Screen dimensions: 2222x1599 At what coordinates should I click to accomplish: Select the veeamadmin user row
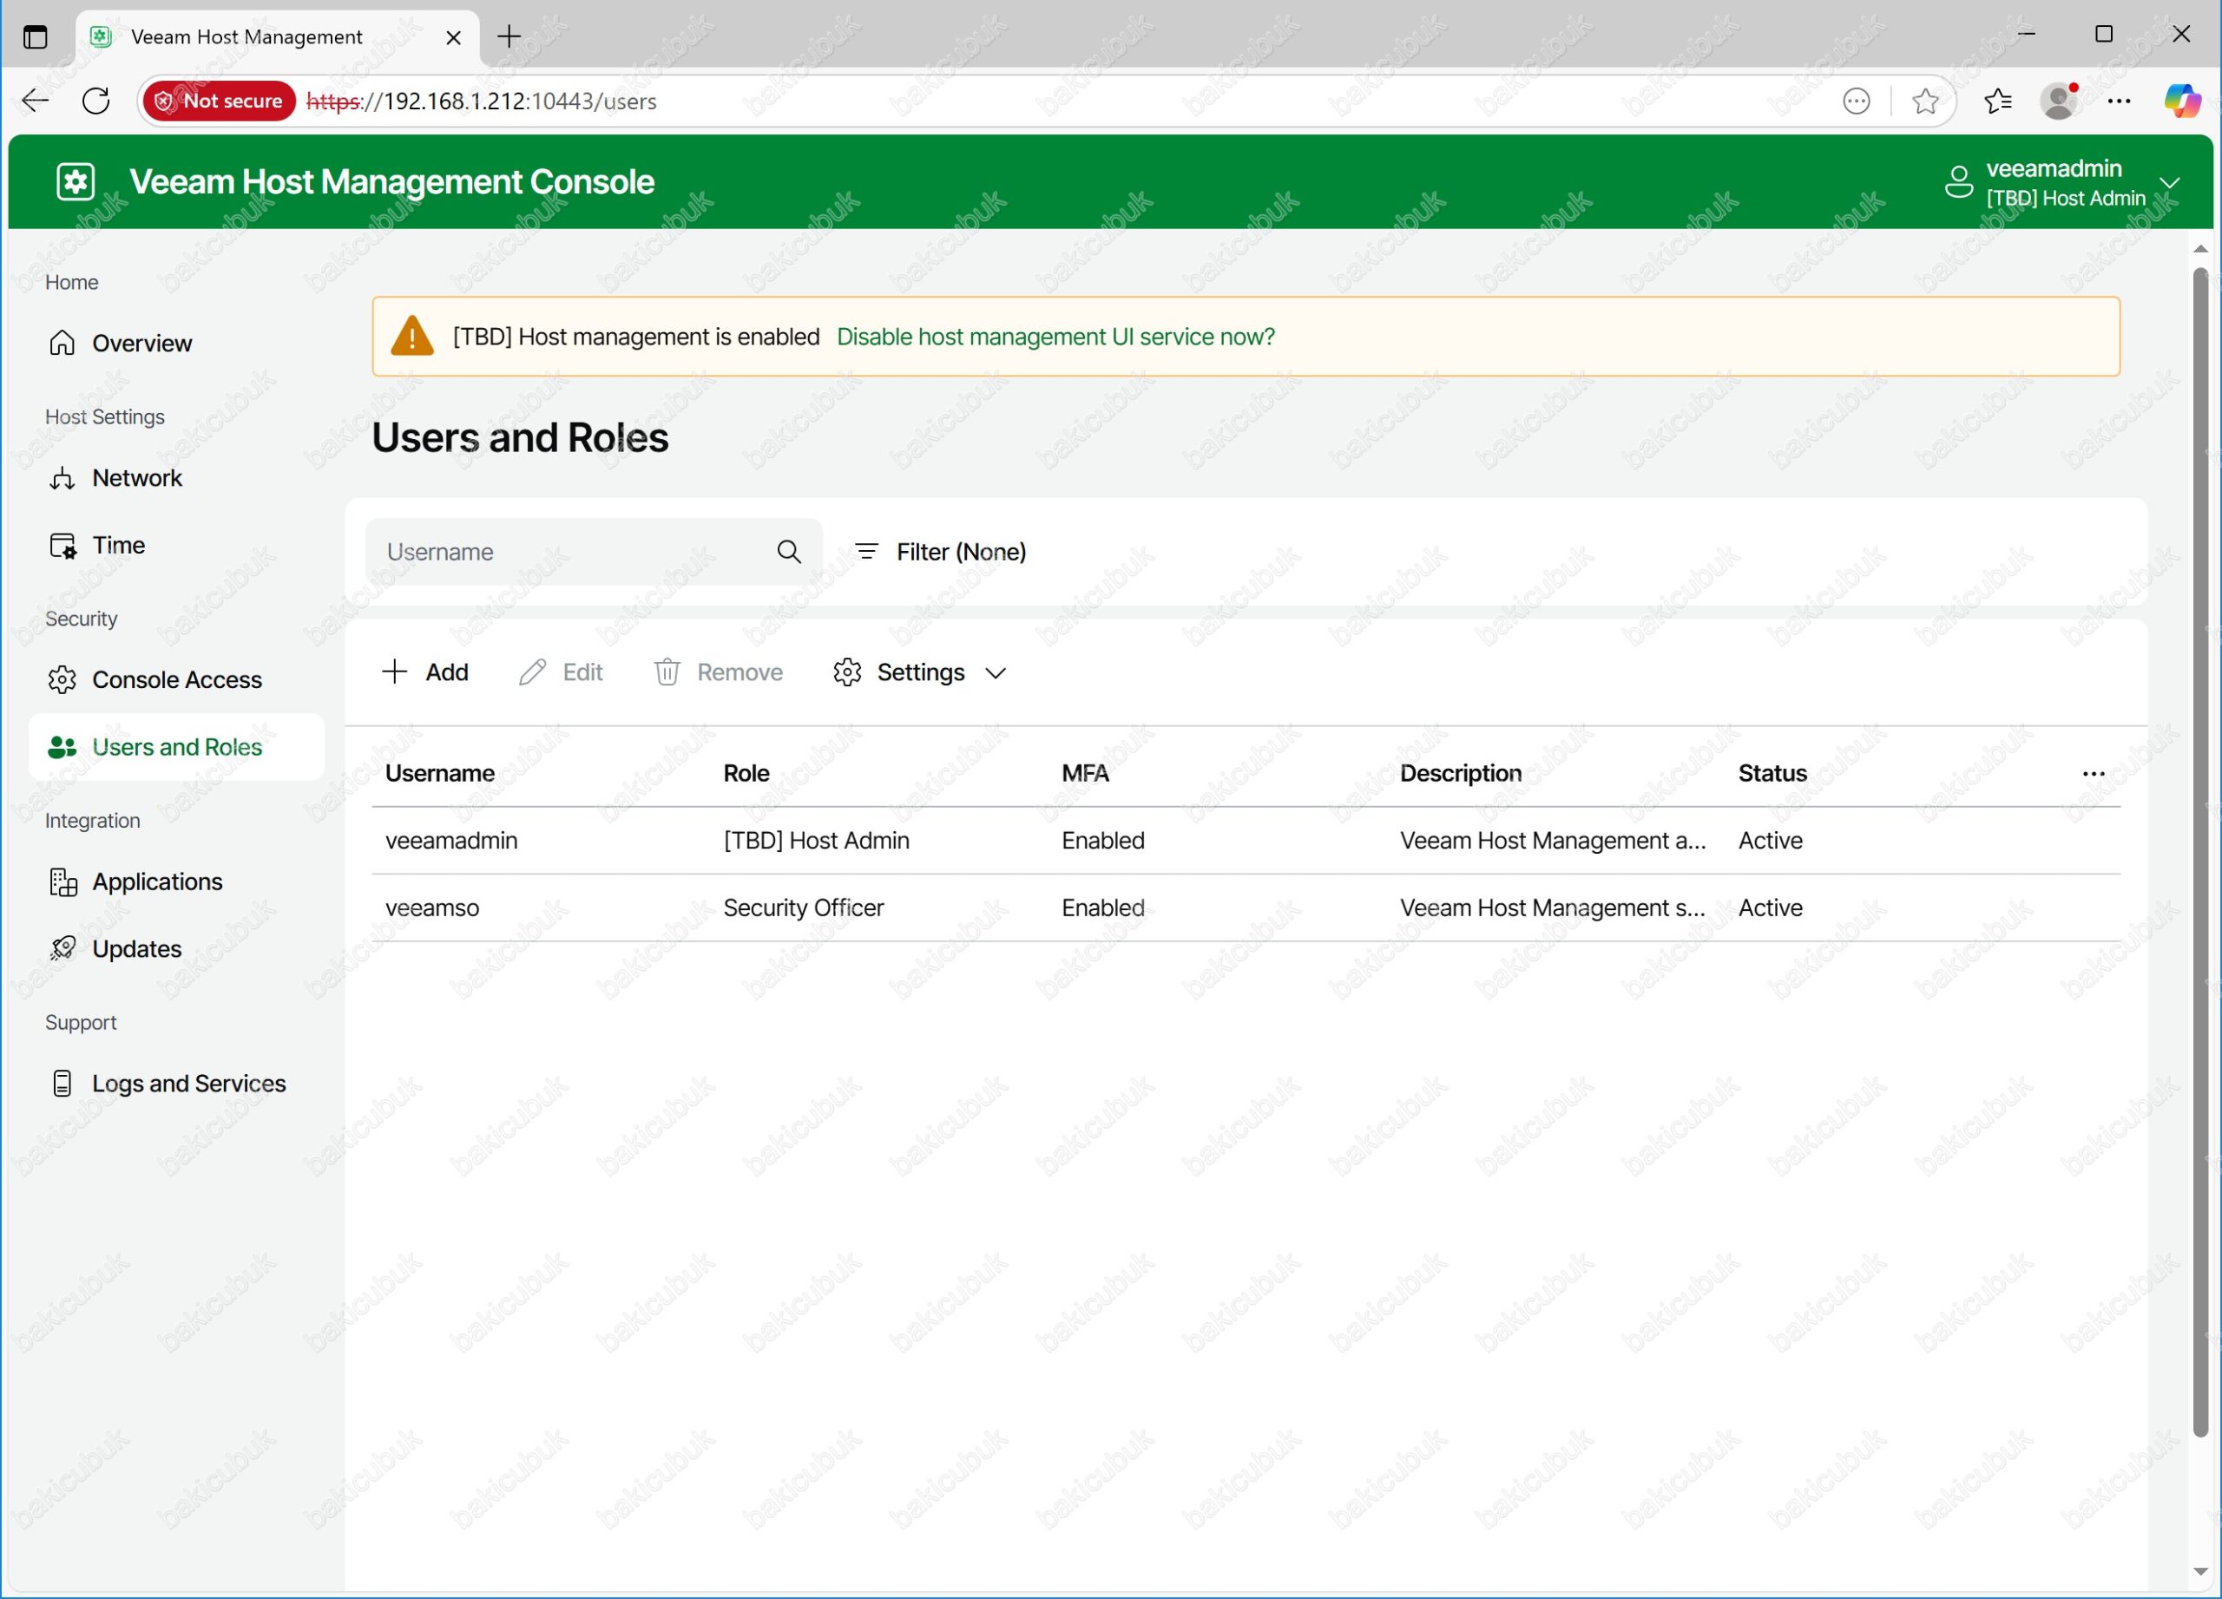tap(1246, 841)
